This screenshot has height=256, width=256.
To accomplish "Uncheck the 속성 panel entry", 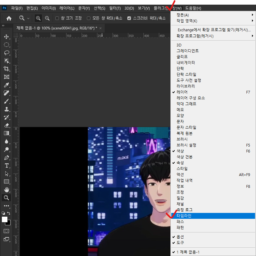I will click(x=213, y=163).
